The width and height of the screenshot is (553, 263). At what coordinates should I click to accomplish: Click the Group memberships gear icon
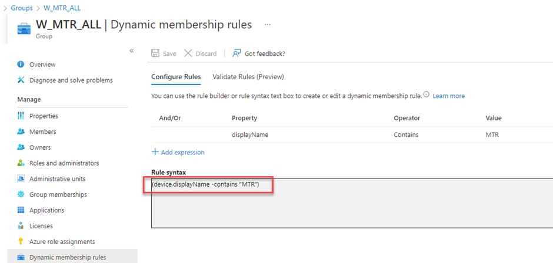pyautogui.click(x=21, y=194)
